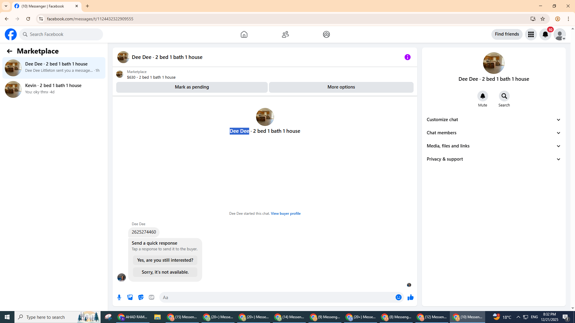The image size is (575, 323).
Task: Open the sticker picker icon
Action: coord(141,297)
